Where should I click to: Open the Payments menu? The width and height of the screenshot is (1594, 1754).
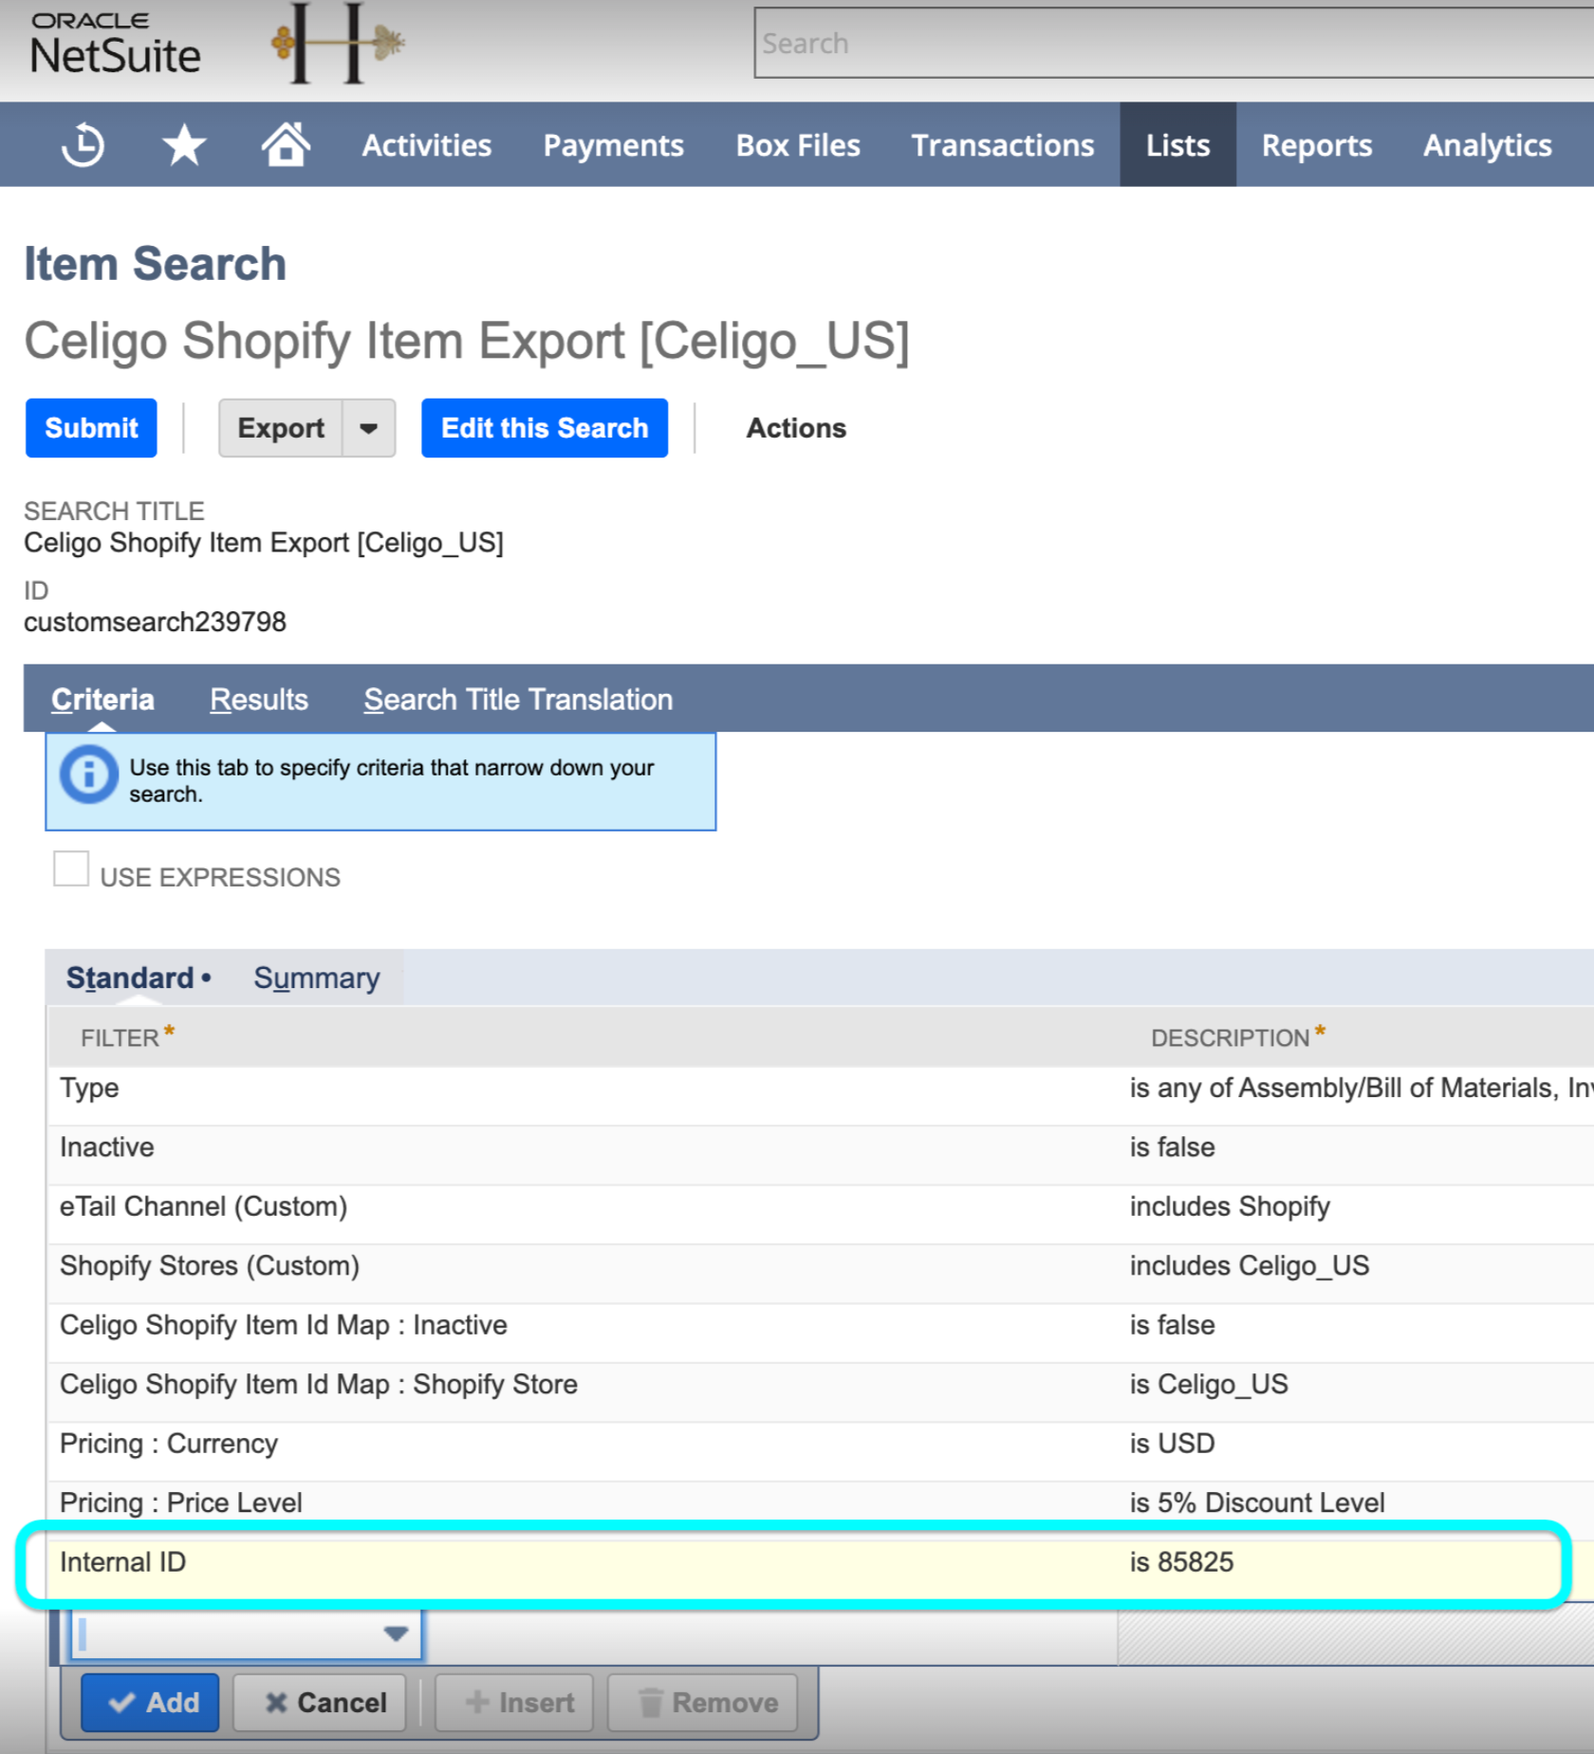[613, 145]
